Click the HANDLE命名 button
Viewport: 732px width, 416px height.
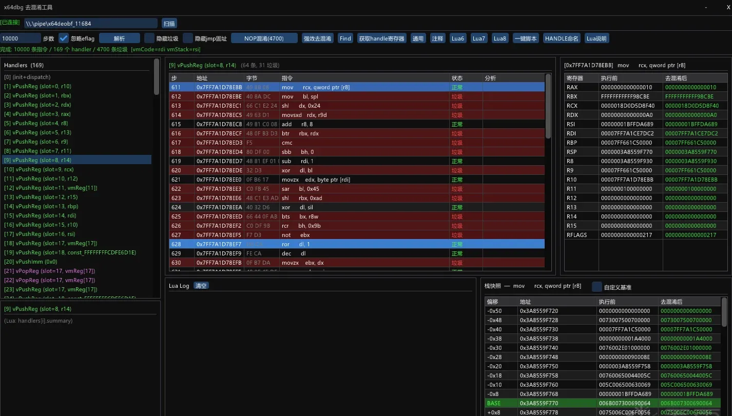pyautogui.click(x=562, y=38)
